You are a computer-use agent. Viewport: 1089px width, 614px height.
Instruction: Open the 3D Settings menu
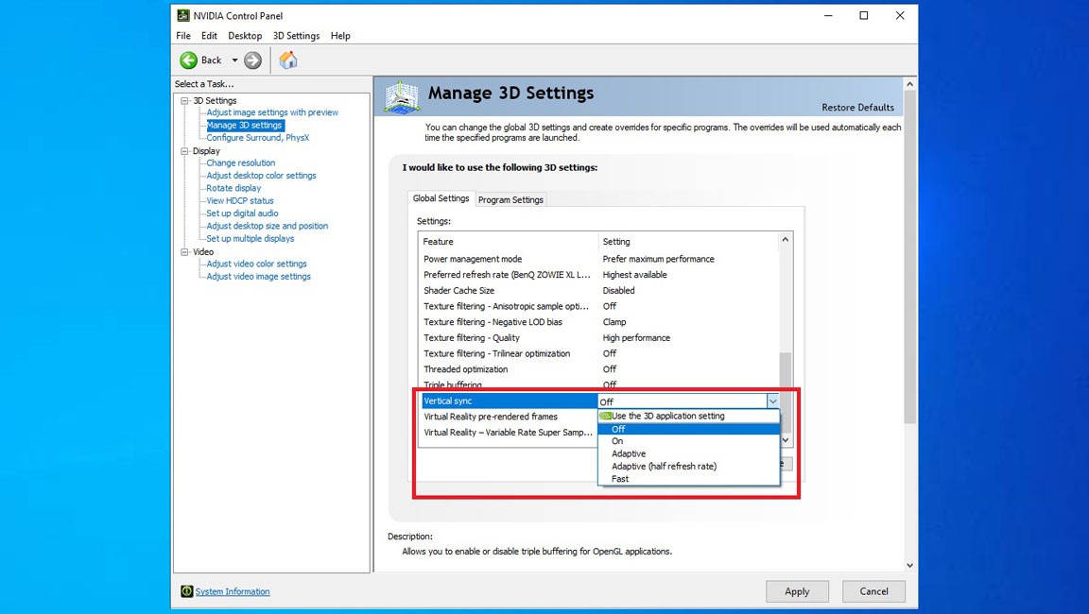click(296, 36)
